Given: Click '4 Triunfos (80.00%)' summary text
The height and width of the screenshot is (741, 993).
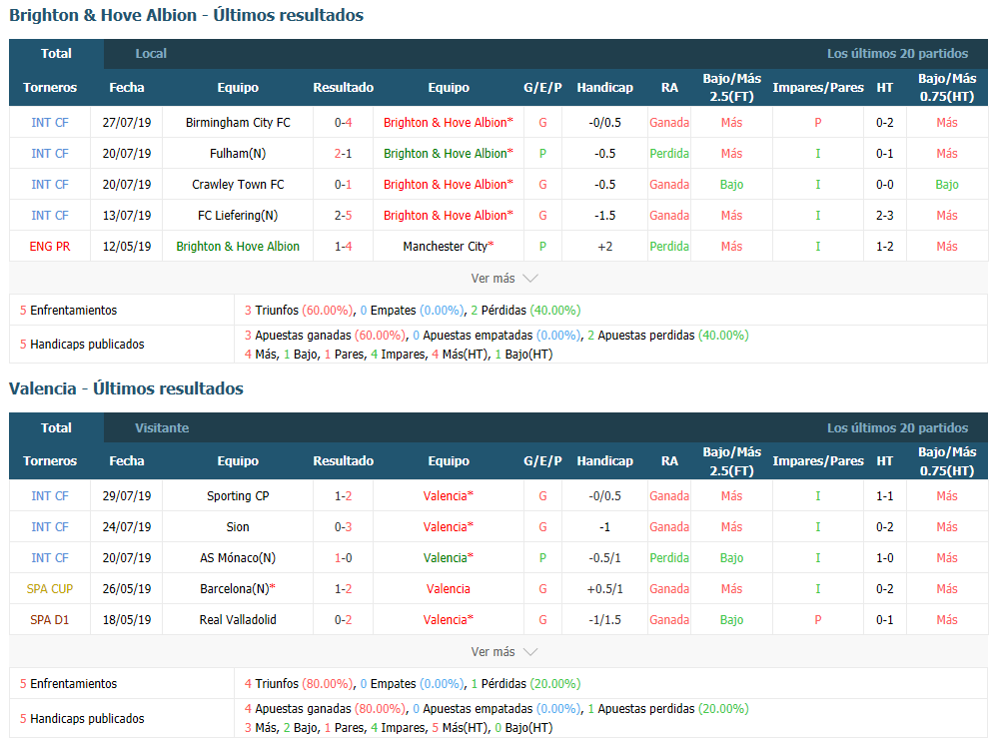Looking at the screenshot, I should pos(299,684).
